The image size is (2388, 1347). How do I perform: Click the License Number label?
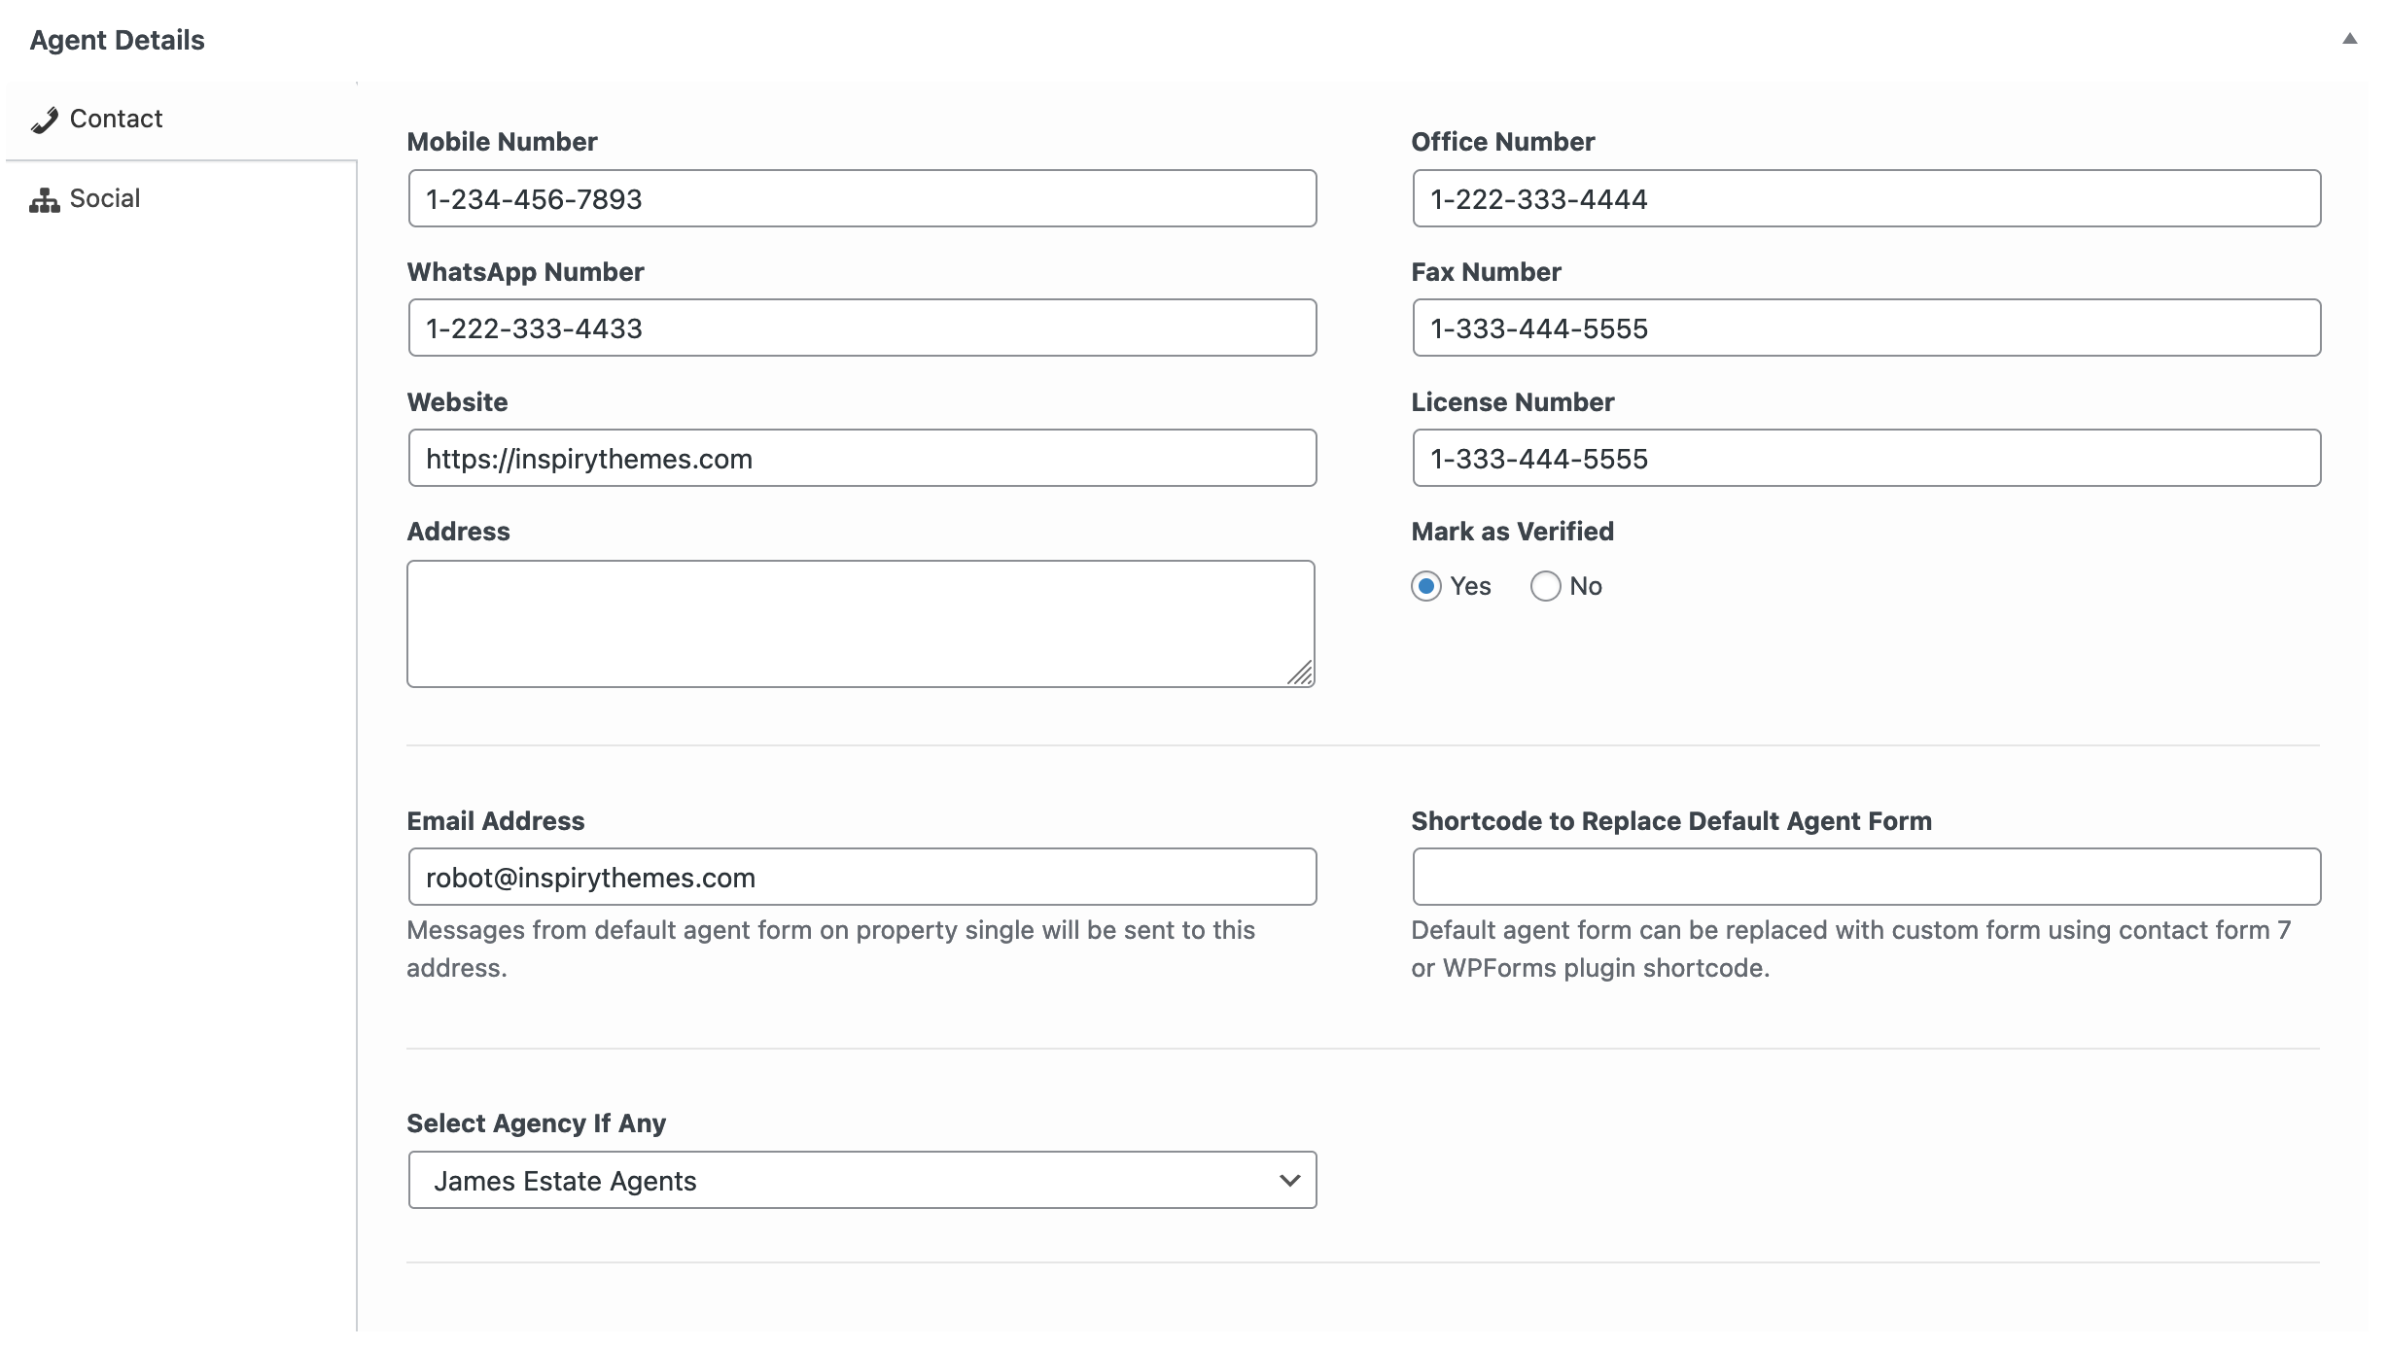(1513, 402)
